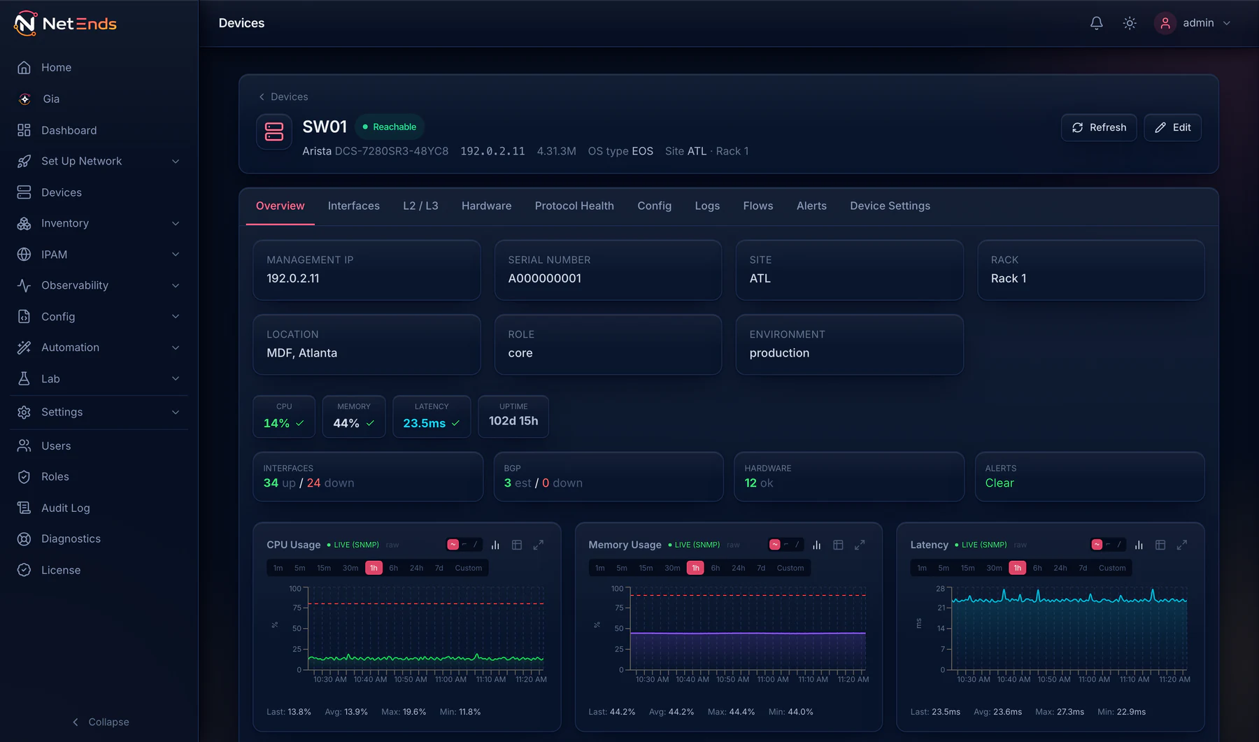Click the admin user avatar icon

tap(1165, 23)
